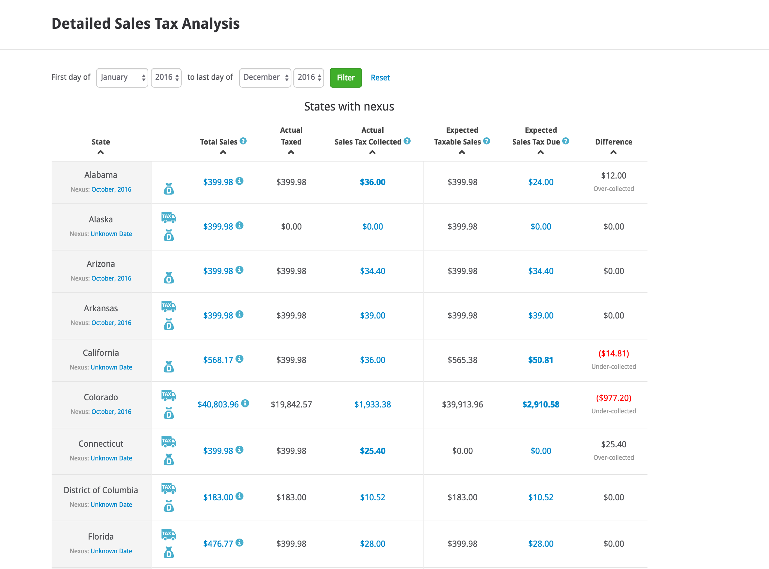
Task: Open the info tooltip on Alabama's total sales
Action: pos(240,181)
